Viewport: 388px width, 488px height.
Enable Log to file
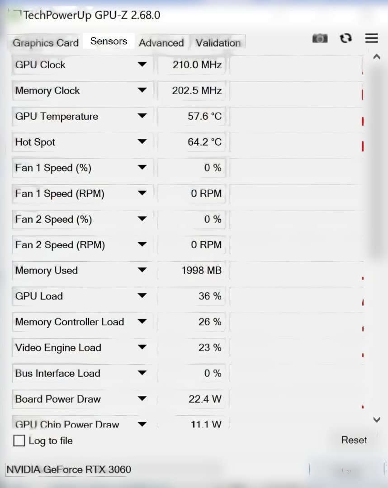tap(19, 441)
